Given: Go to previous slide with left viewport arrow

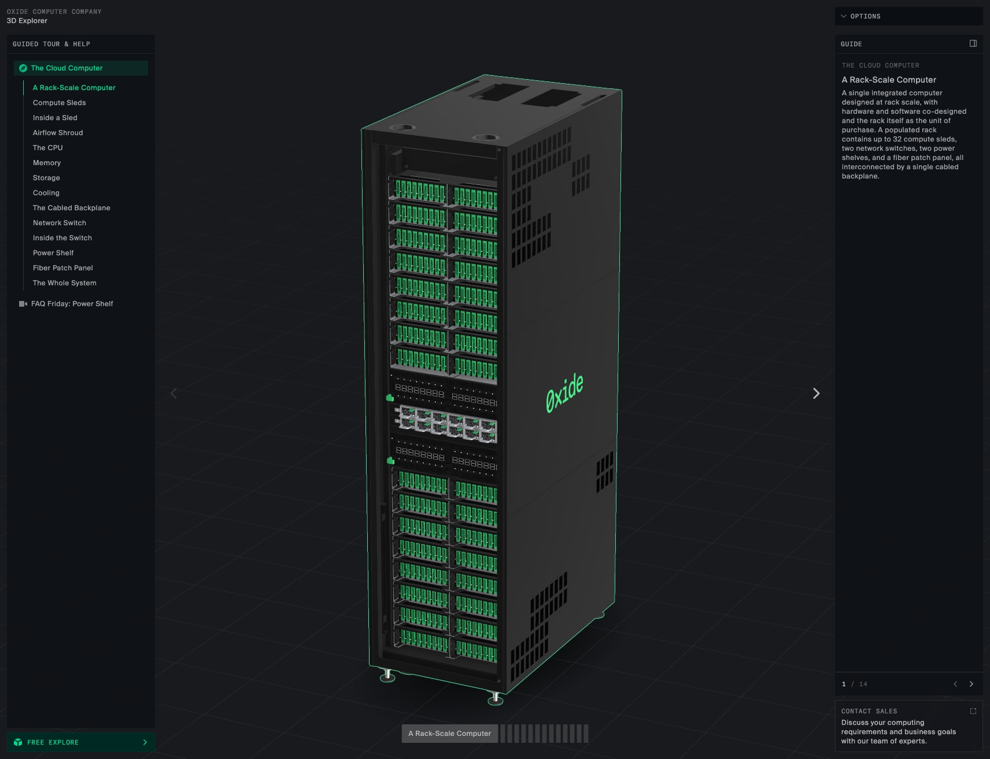Looking at the screenshot, I should [x=173, y=393].
